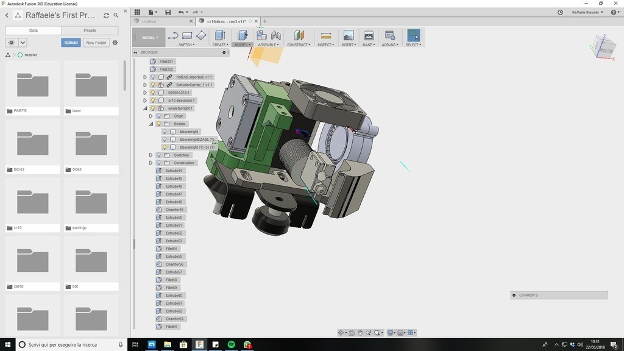
Task: Collapse the Bodies folder
Action: [x=151, y=124]
